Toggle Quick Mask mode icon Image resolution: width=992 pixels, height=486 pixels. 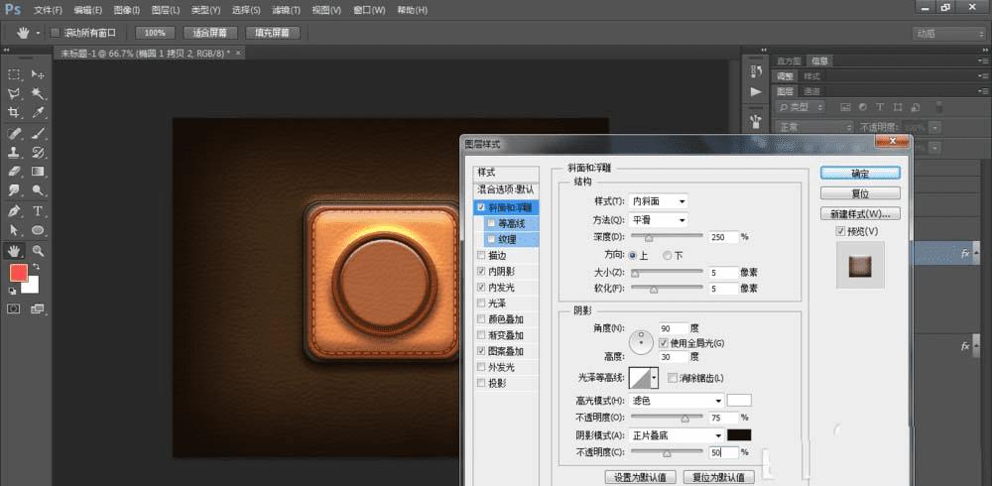(13, 308)
